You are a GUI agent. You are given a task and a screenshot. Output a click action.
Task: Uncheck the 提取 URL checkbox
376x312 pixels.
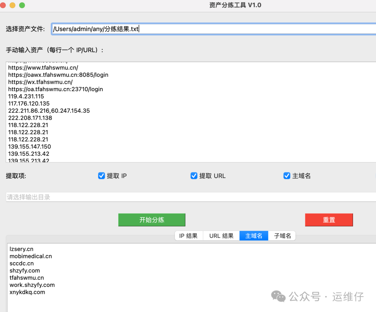pyautogui.click(x=194, y=176)
